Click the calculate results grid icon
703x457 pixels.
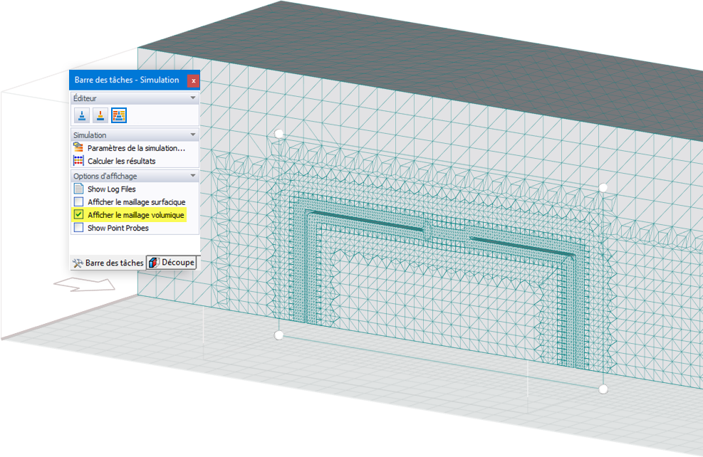coord(78,160)
